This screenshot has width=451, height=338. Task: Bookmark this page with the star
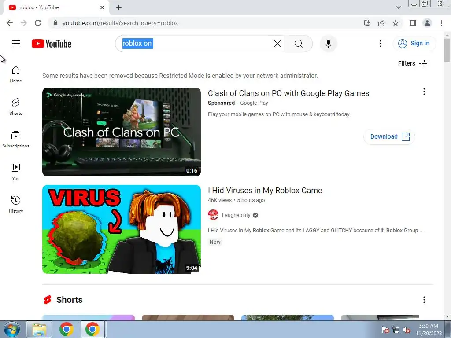pyautogui.click(x=396, y=23)
